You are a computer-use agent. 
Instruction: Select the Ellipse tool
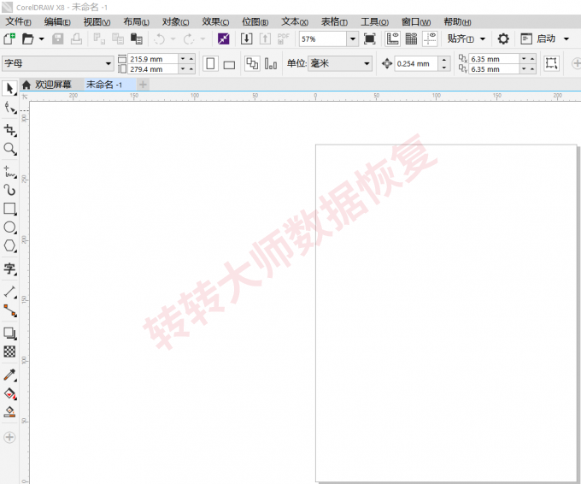(x=9, y=227)
